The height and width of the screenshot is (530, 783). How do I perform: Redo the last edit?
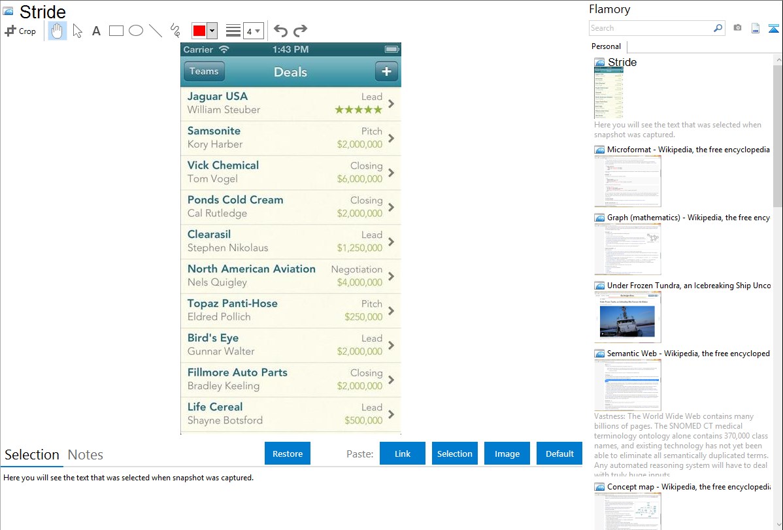pyautogui.click(x=300, y=31)
